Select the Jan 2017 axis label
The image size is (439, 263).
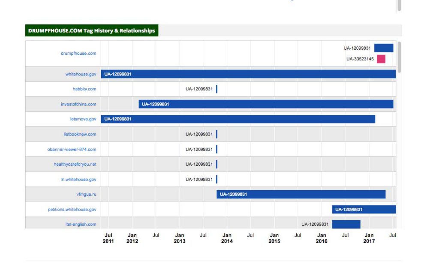(369, 238)
